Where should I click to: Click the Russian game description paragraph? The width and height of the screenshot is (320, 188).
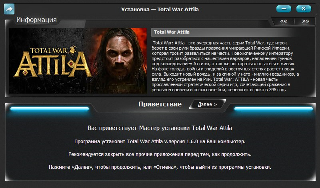[x=225, y=66]
